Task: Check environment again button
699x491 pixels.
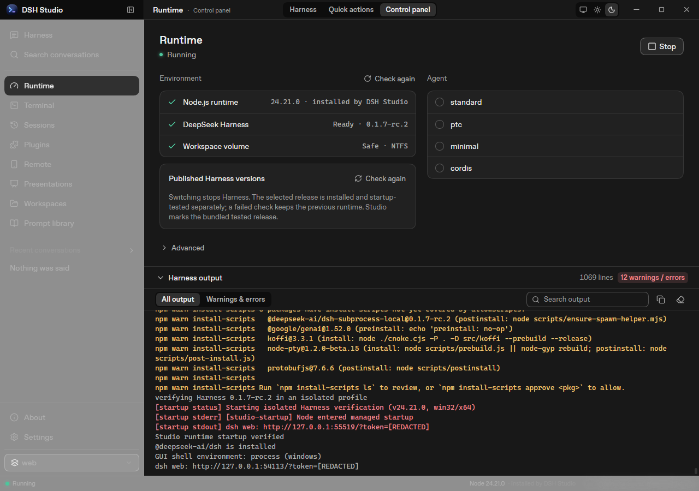Action: click(389, 79)
